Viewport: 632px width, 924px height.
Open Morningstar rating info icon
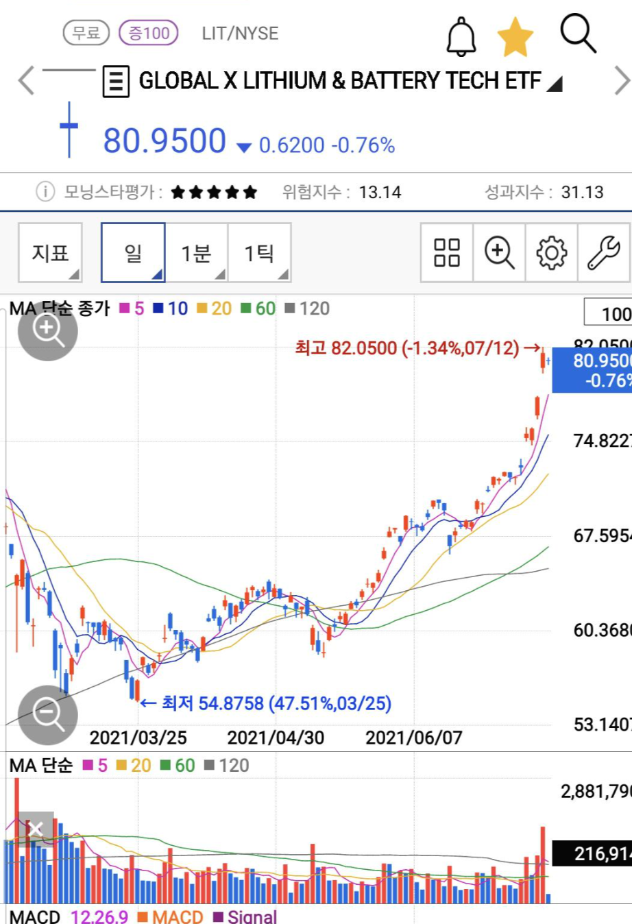click(x=45, y=191)
